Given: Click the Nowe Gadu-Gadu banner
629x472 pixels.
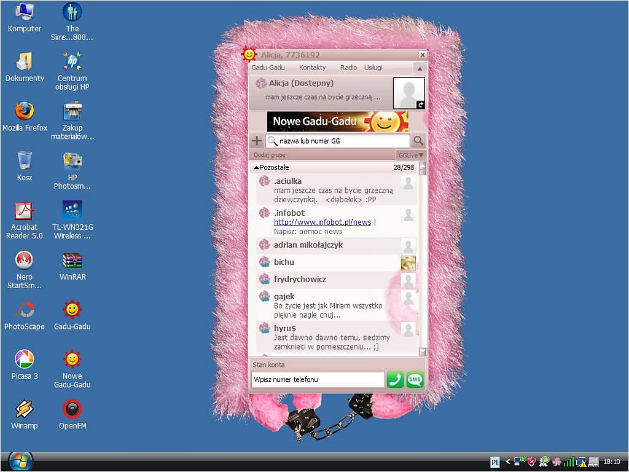Looking at the screenshot, I should (x=338, y=122).
